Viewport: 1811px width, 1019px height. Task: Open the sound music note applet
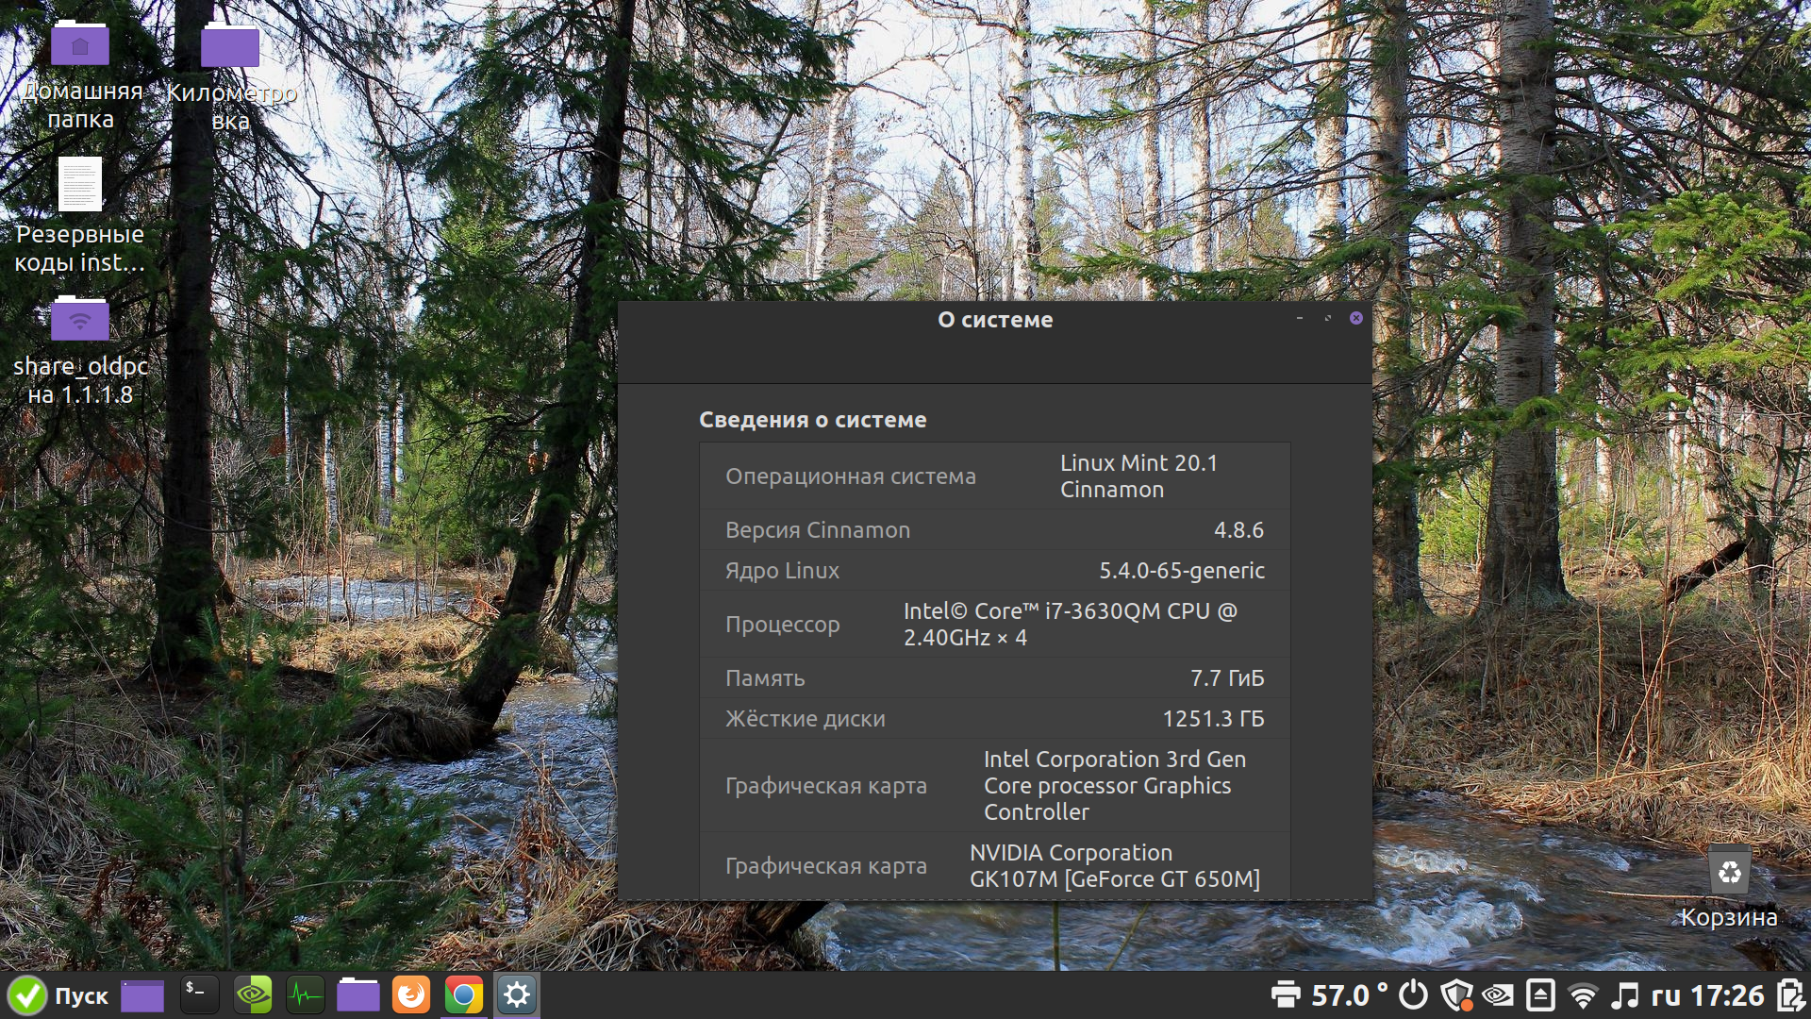1624,995
